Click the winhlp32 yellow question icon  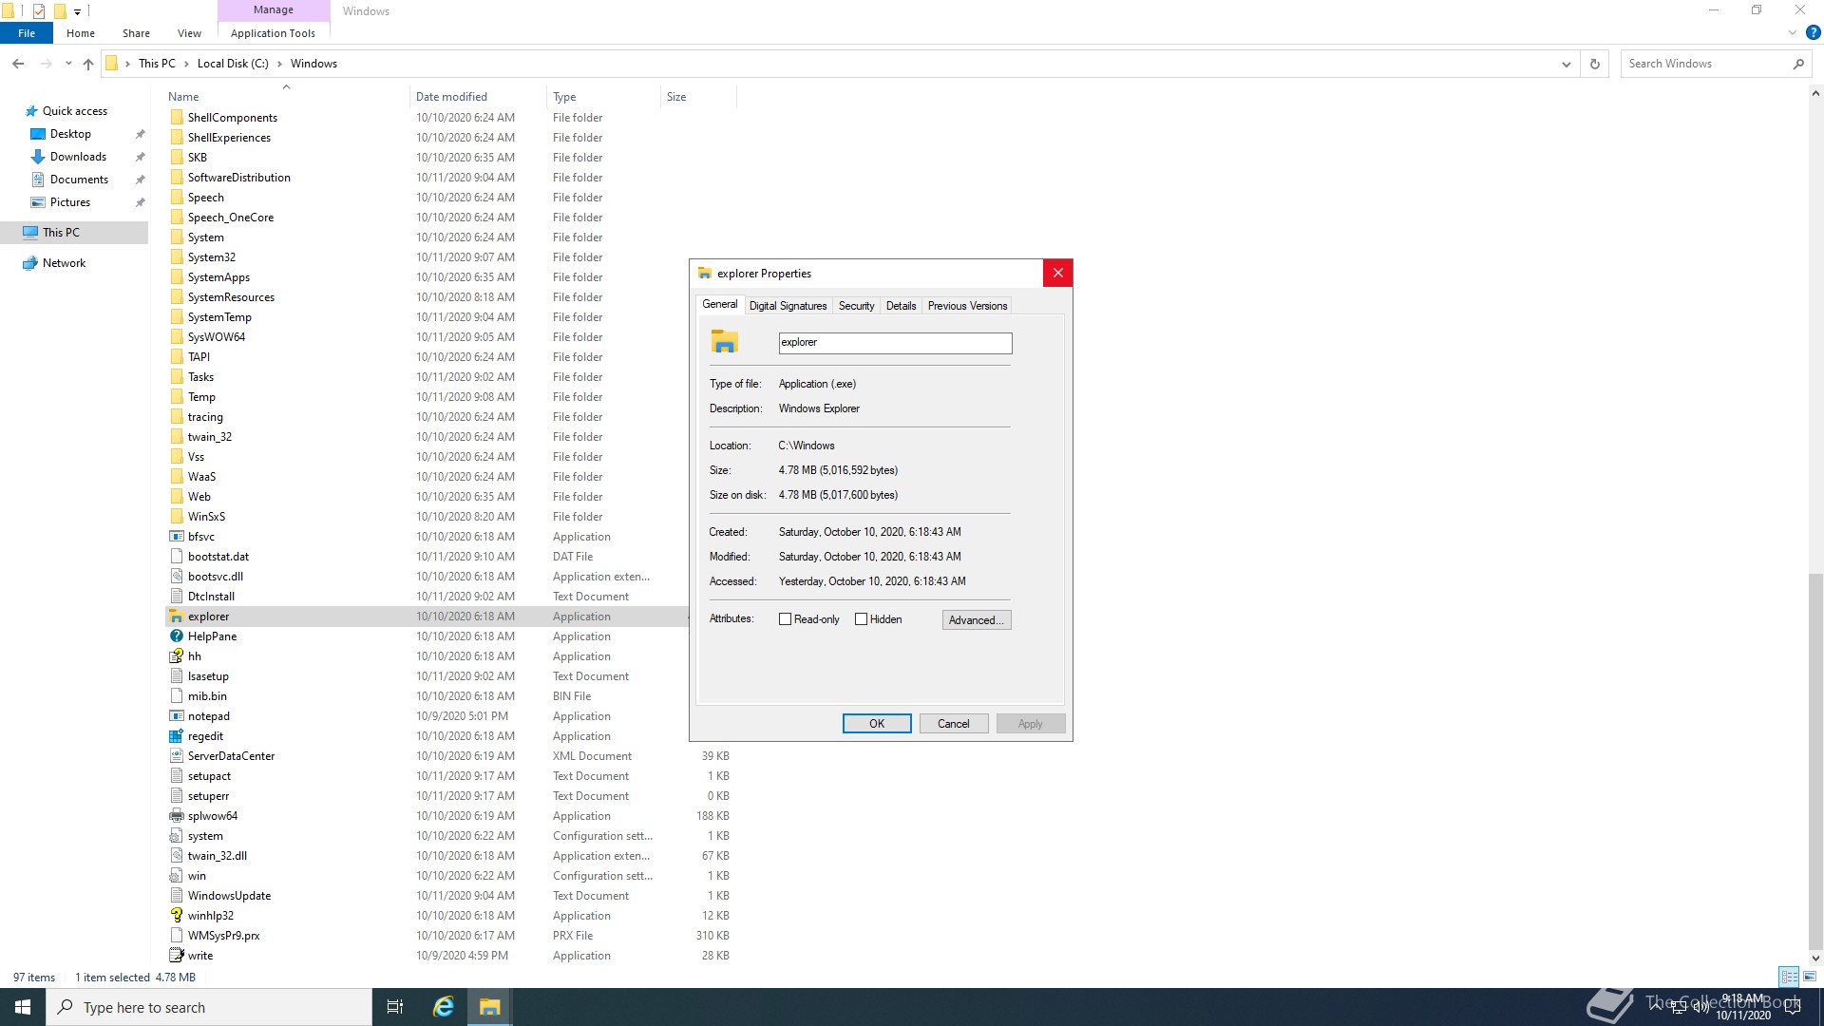coord(176,916)
